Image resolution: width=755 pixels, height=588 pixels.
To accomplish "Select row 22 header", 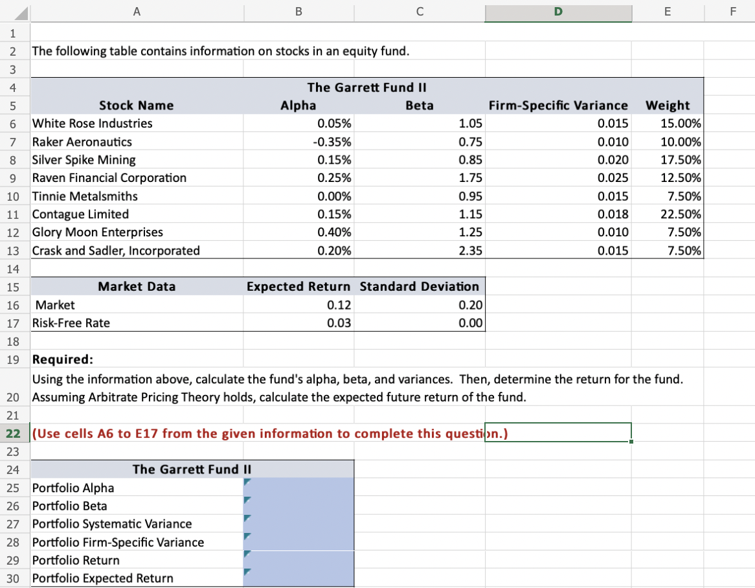I will (14, 433).
